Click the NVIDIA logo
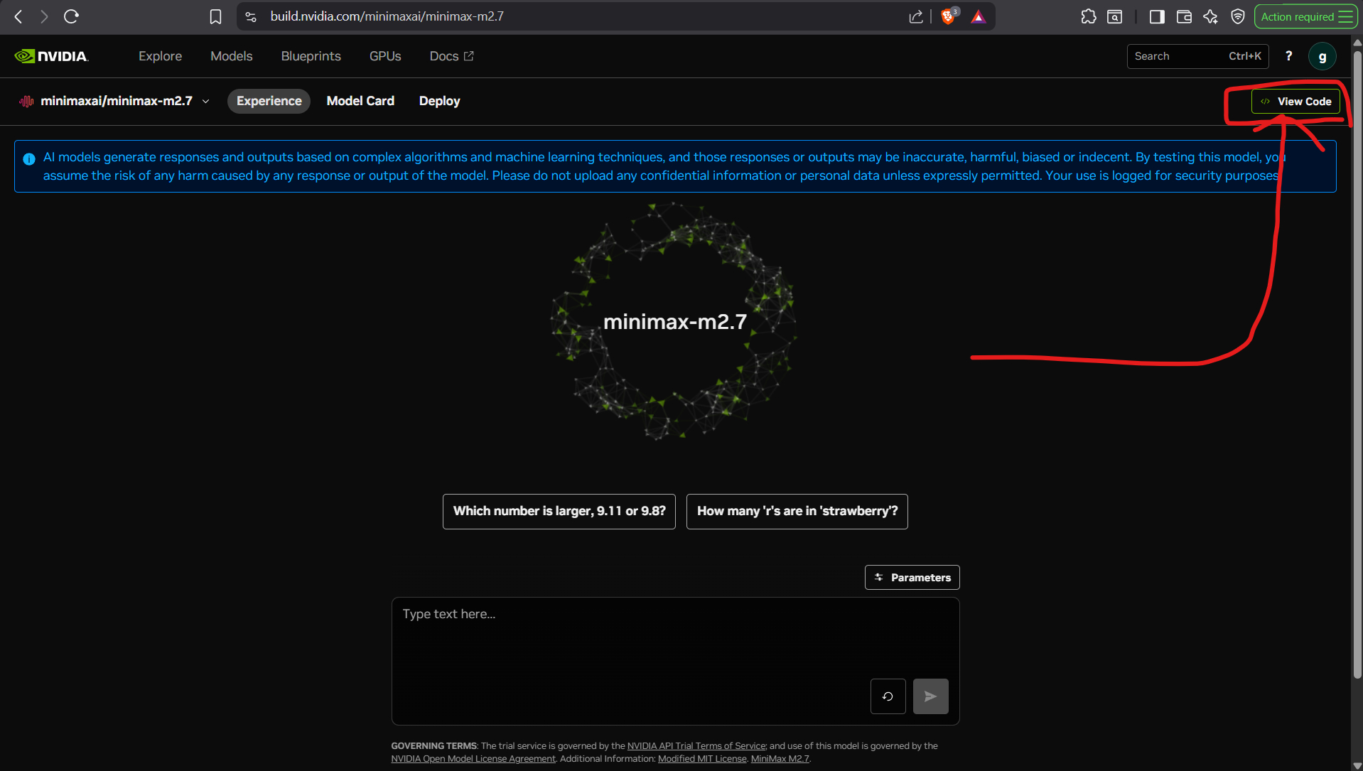 (x=51, y=56)
